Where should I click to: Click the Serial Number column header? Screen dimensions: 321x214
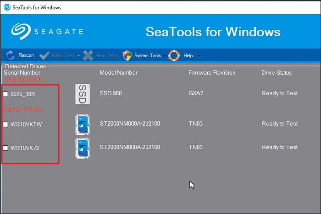pos(22,72)
